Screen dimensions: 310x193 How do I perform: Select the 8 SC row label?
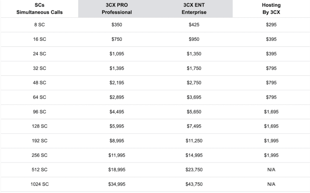click(39, 25)
